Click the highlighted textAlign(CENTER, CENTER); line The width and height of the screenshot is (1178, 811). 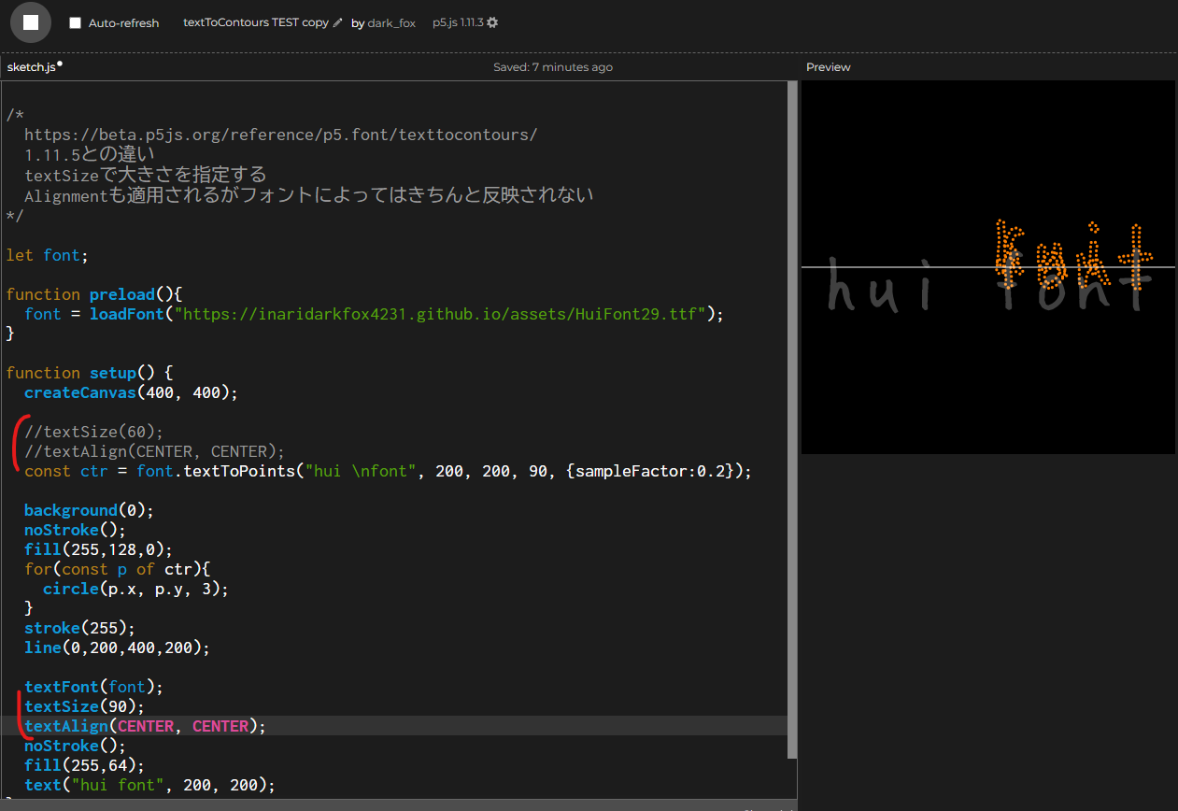[145, 726]
